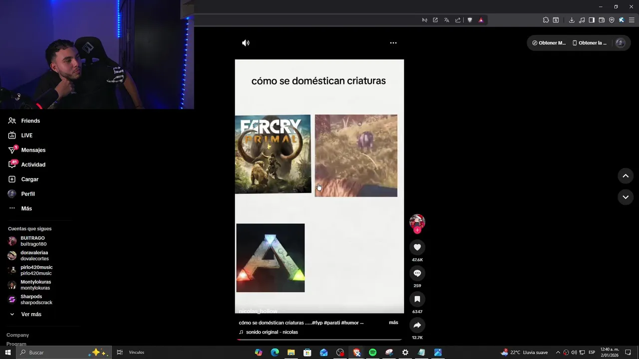
Task: Expand video caption with más
Action: pyautogui.click(x=393, y=323)
